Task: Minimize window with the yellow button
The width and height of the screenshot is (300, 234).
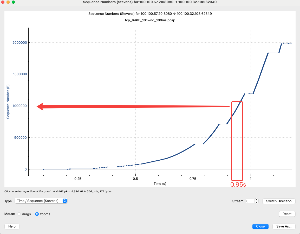Action: [8, 2]
